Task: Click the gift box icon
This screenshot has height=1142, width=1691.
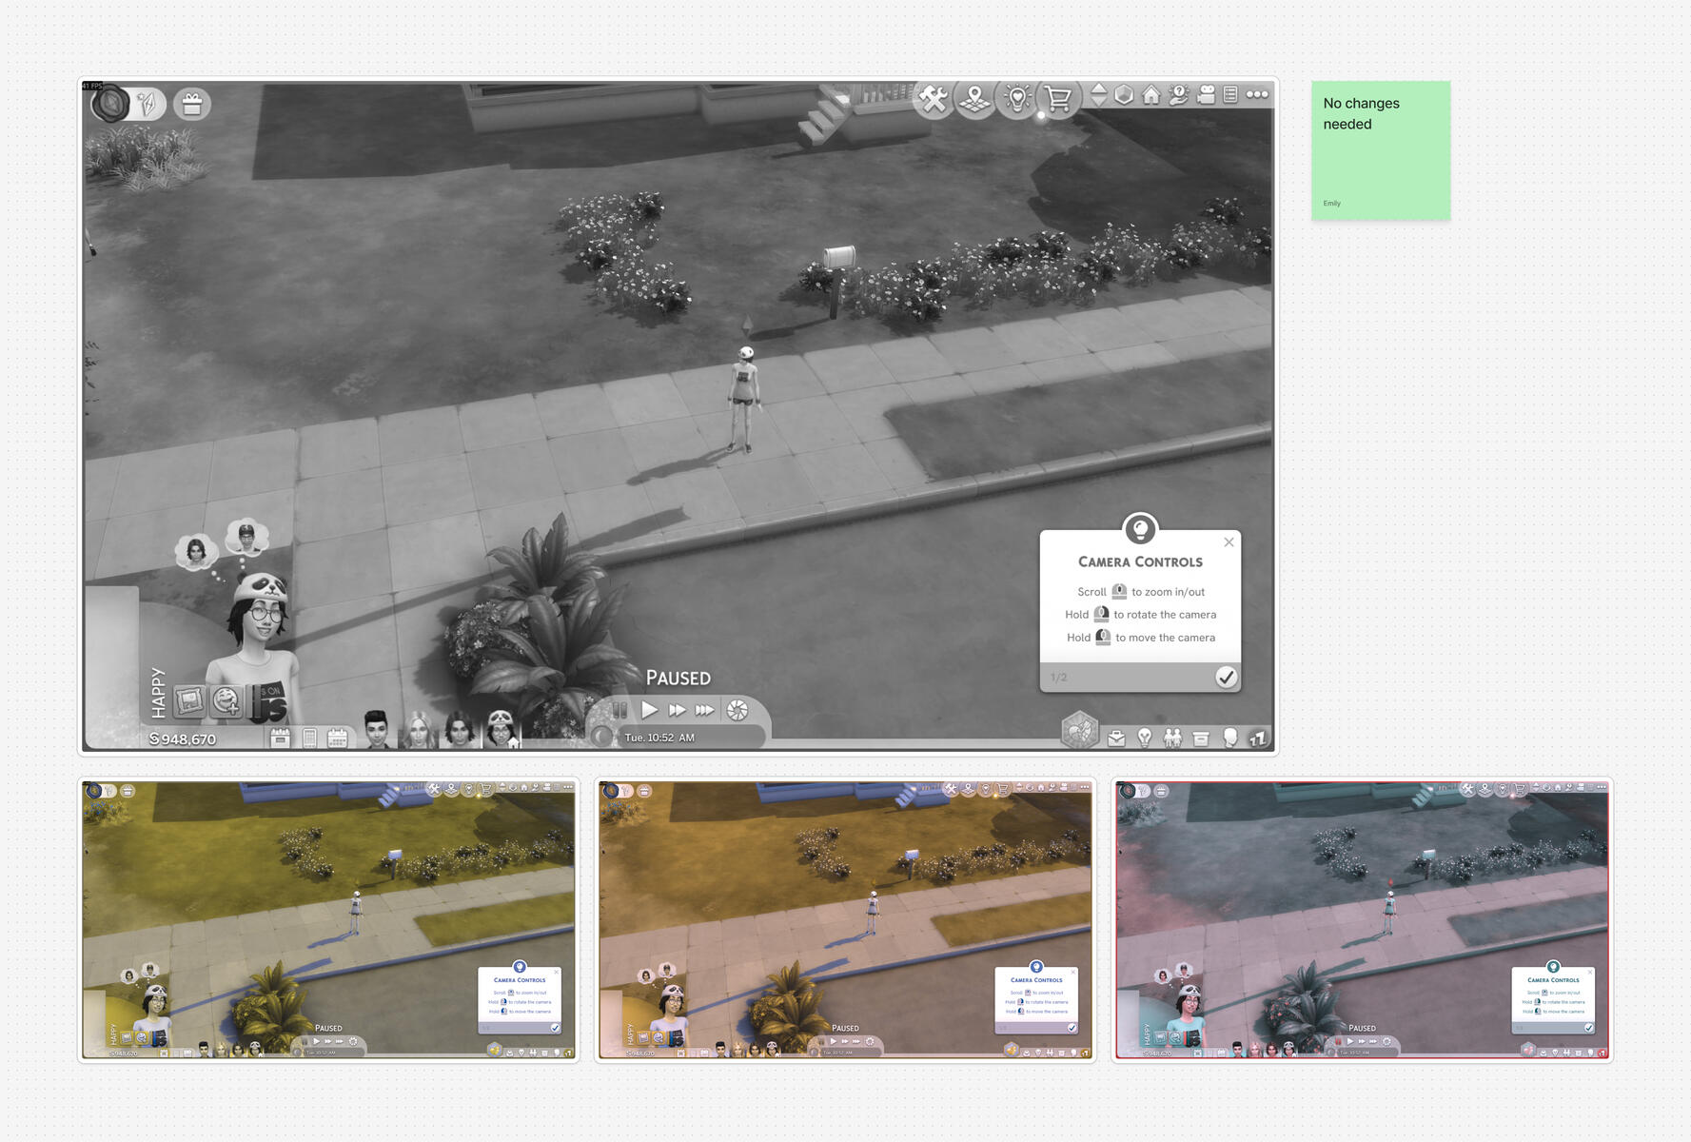Action: coord(192,104)
